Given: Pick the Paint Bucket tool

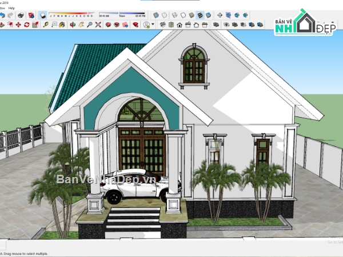Looking at the screenshot, I should (x=62, y=25).
